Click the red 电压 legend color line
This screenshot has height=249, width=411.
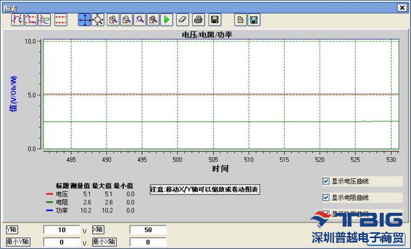50,194
